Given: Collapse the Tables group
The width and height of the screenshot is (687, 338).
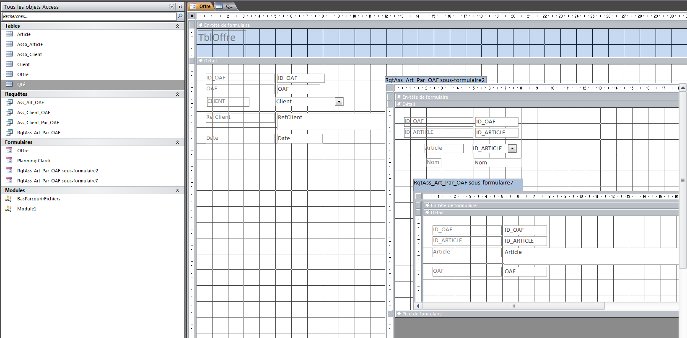Looking at the screenshot, I should (177, 26).
